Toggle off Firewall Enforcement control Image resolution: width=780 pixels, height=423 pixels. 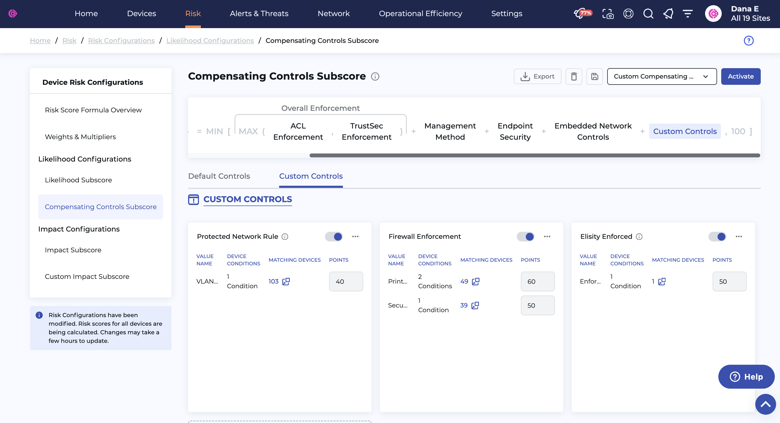coord(525,236)
